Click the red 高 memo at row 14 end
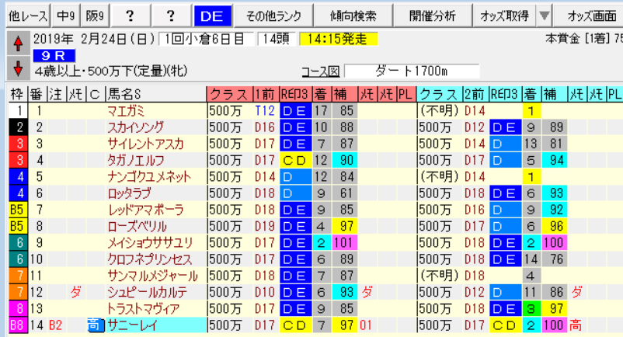Viewport: 623px width, 337px height. 576,325
